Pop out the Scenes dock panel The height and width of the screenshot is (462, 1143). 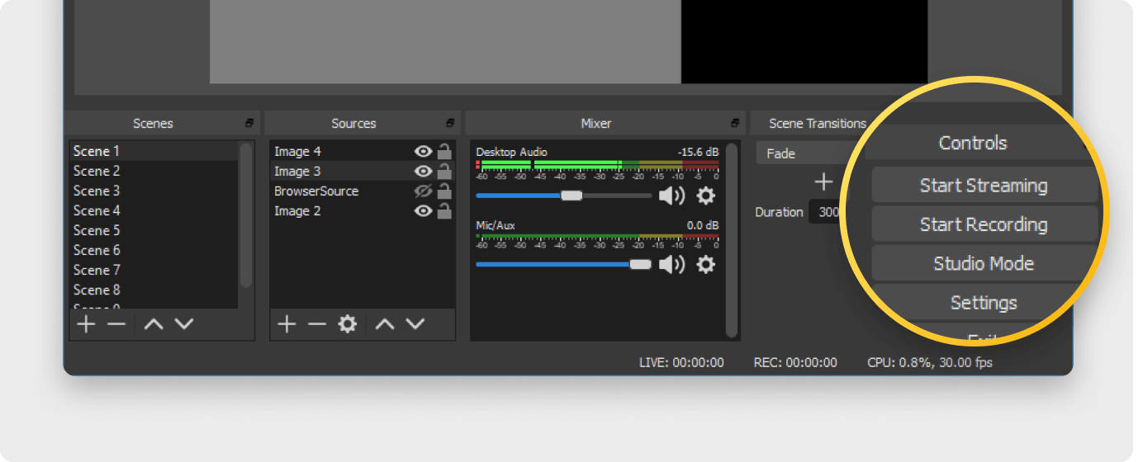249,123
